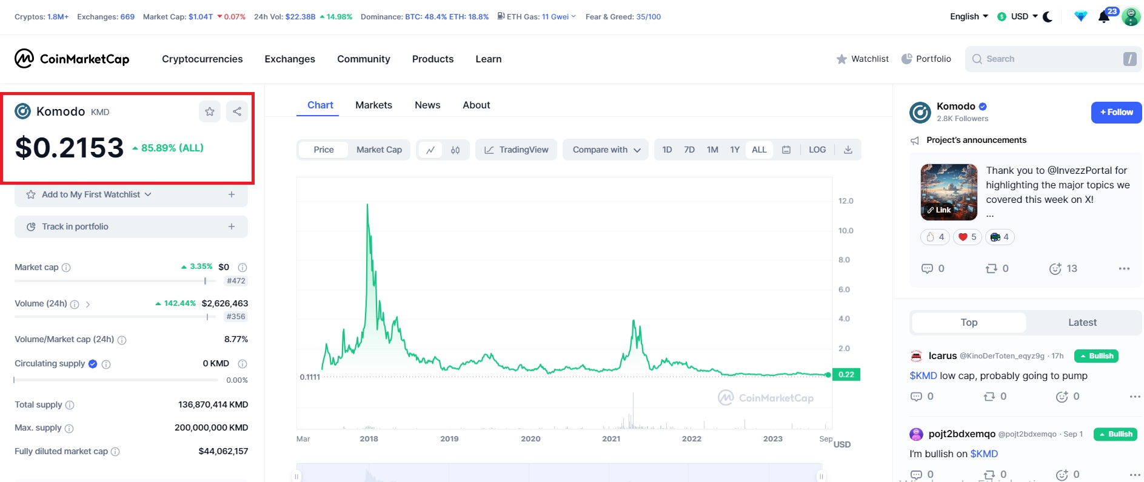
Task: Set chart range to 1Y
Action: tap(735, 150)
